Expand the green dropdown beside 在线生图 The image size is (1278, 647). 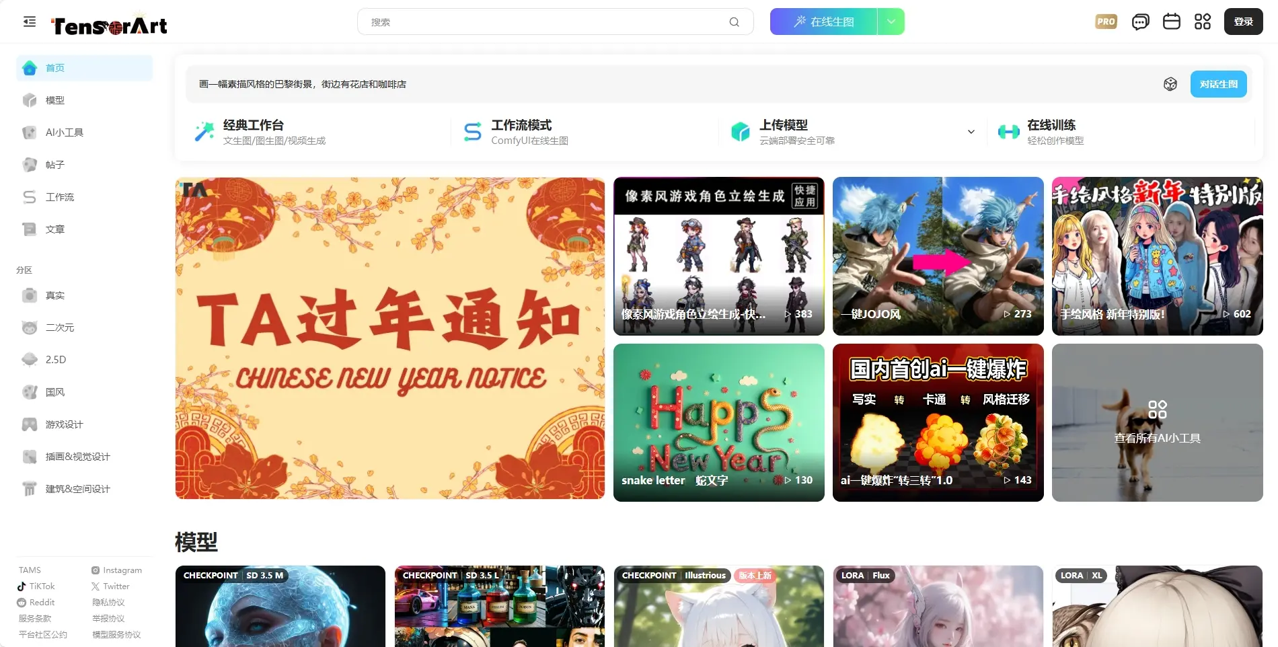(x=891, y=22)
